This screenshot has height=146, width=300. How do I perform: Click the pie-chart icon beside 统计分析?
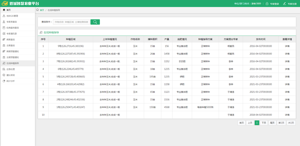click(4, 81)
